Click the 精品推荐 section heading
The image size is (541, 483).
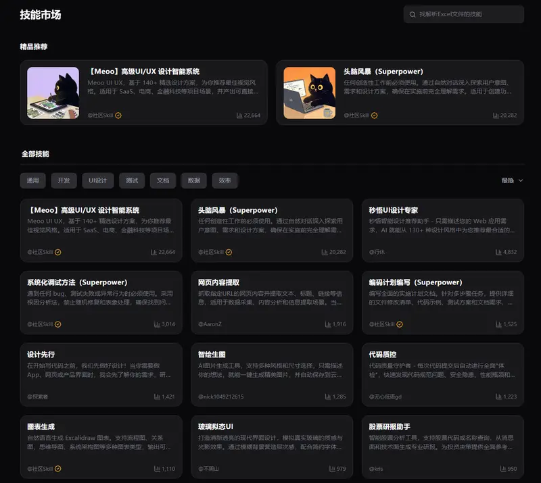tap(34, 47)
